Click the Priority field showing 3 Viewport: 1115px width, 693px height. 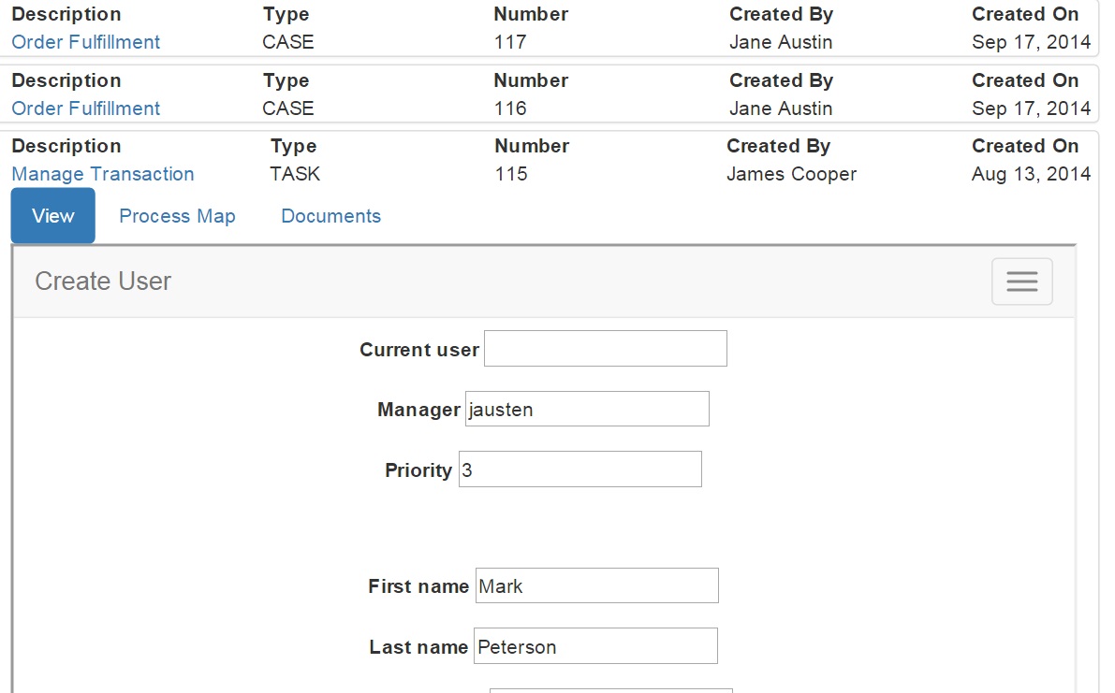pos(580,469)
